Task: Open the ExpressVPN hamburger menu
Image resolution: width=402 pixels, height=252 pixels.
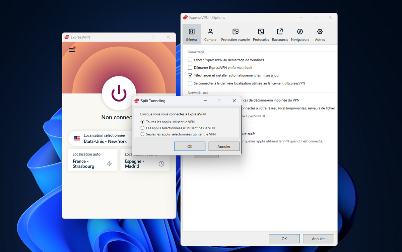Action: [72, 49]
